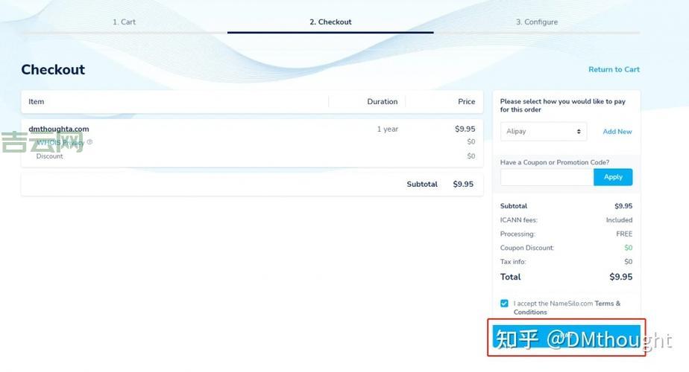The width and height of the screenshot is (689, 372).
Task: Tick the accept Terms & Conditions checkbox
Action: click(505, 304)
